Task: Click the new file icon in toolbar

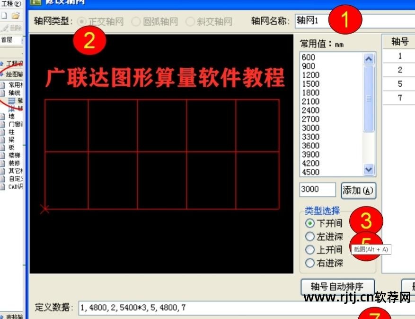Action: pos(4,16)
